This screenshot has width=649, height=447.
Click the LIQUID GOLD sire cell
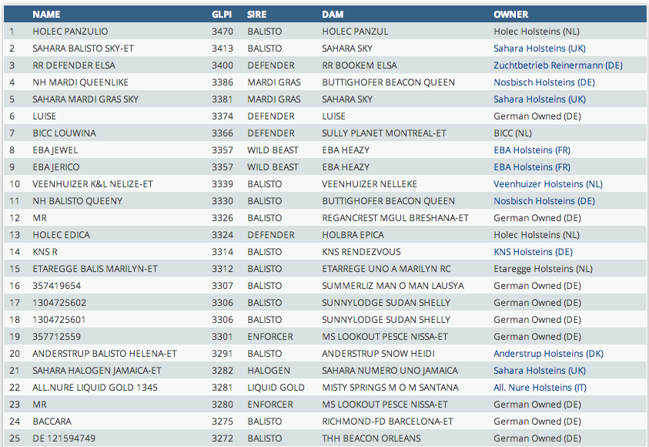click(276, 388)
